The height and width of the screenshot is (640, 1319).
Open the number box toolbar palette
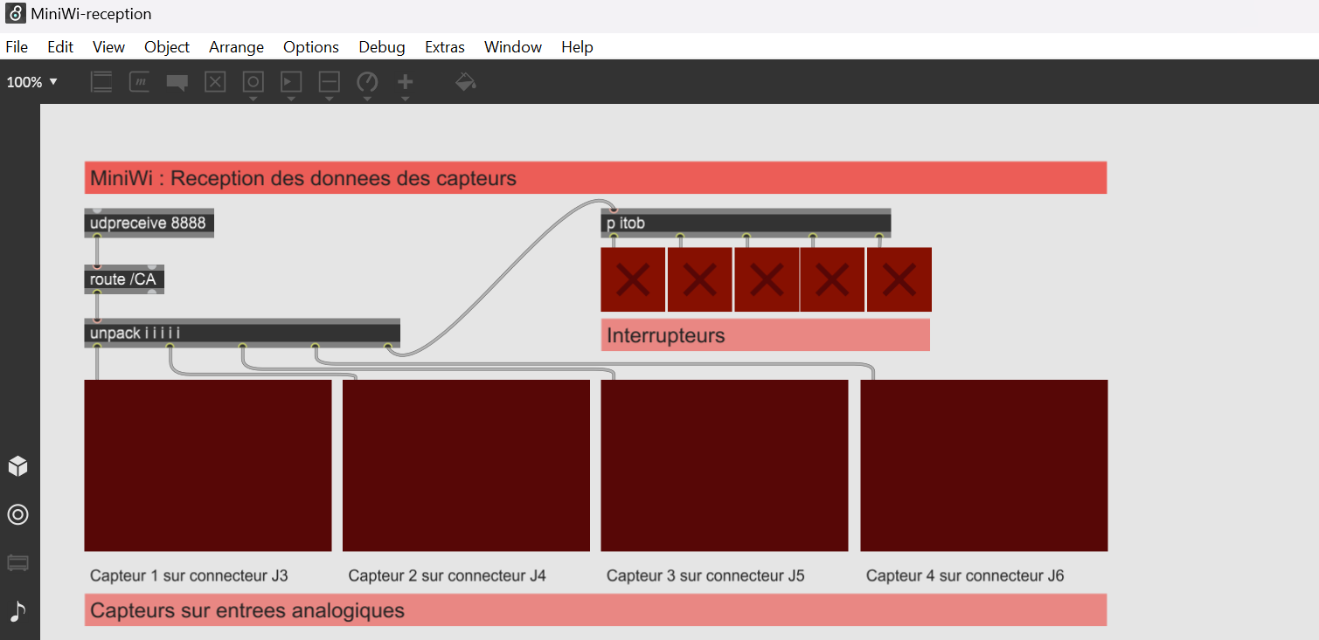coord(291,85)
